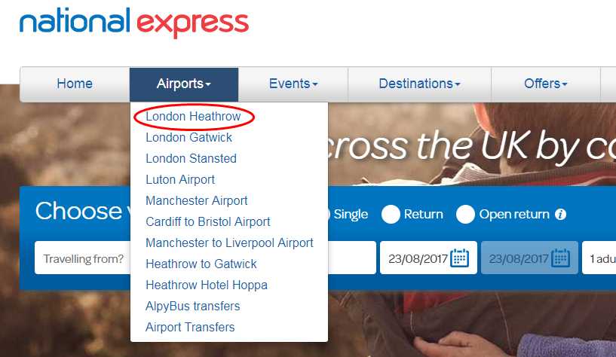Expand the Events dropdown menu
This screenshot has width=616, height=357.
tap(293, 84)
